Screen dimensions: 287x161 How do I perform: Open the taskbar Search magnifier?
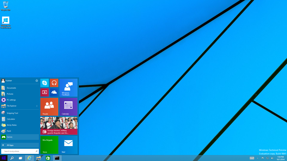[12, 158]
